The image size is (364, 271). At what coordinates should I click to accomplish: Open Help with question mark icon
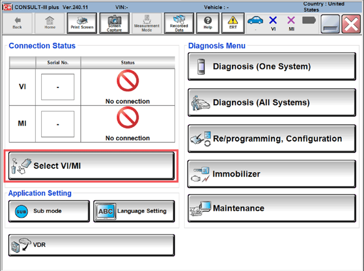(x=208, y=23)
